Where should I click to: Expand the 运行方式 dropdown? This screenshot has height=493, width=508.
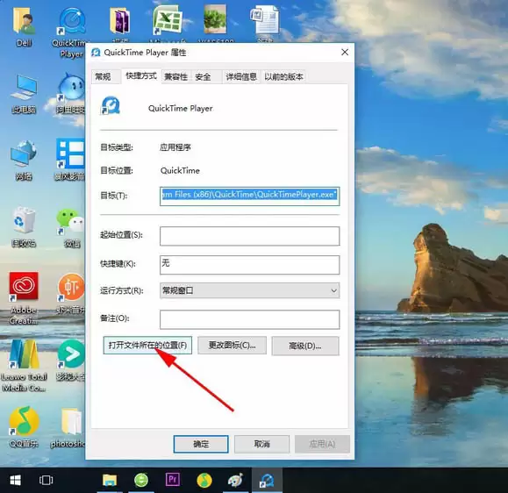(249, 290)
